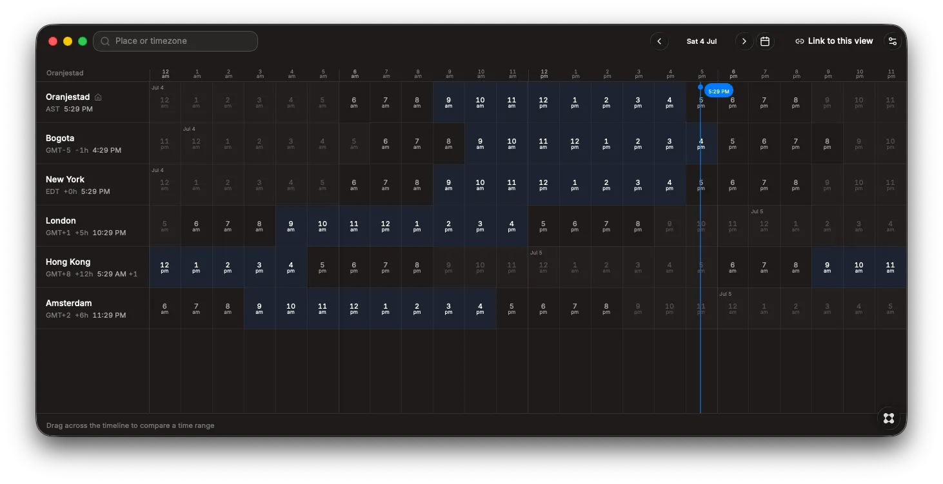The width and height of the screenshot is (943, 484).
Task: Click the four-circle icon in bottom corner
Action: pos(889,418)
